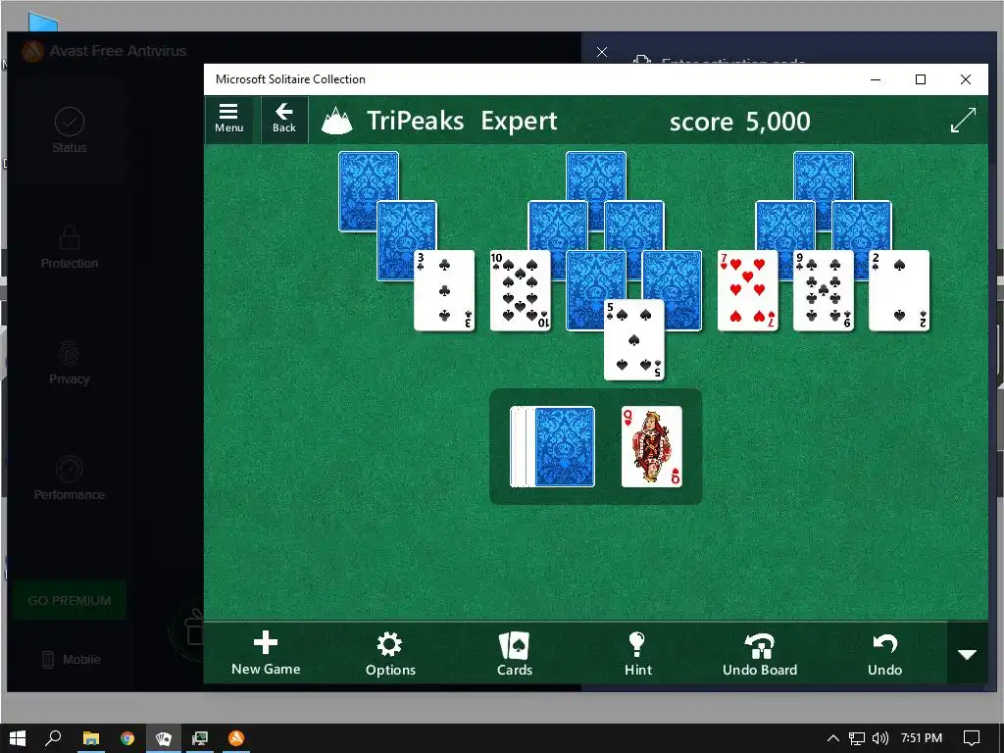Click Avast GO PREMIUM button
Image resolution: width=1004 pixels, height=753 pixels.
70,601
